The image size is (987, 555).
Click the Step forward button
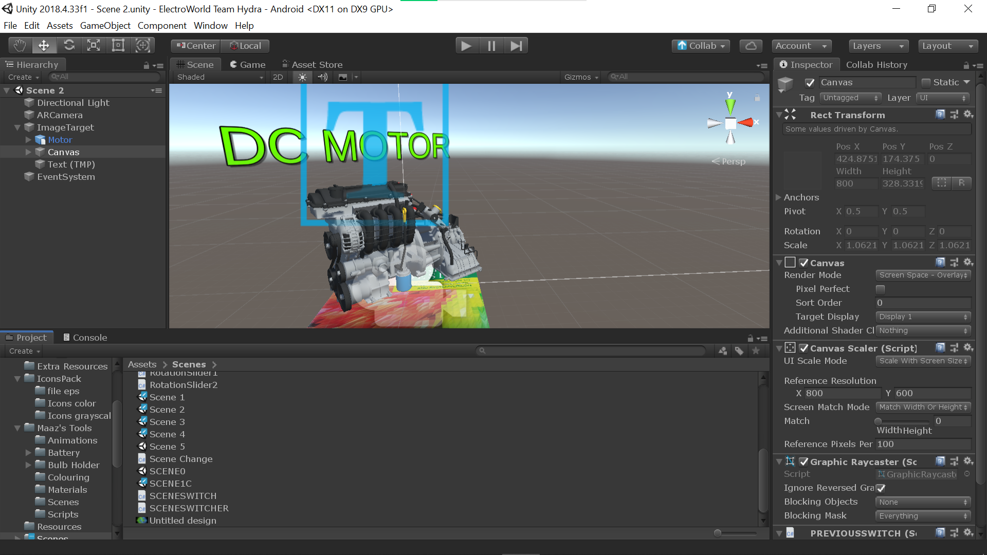(516, 46)
